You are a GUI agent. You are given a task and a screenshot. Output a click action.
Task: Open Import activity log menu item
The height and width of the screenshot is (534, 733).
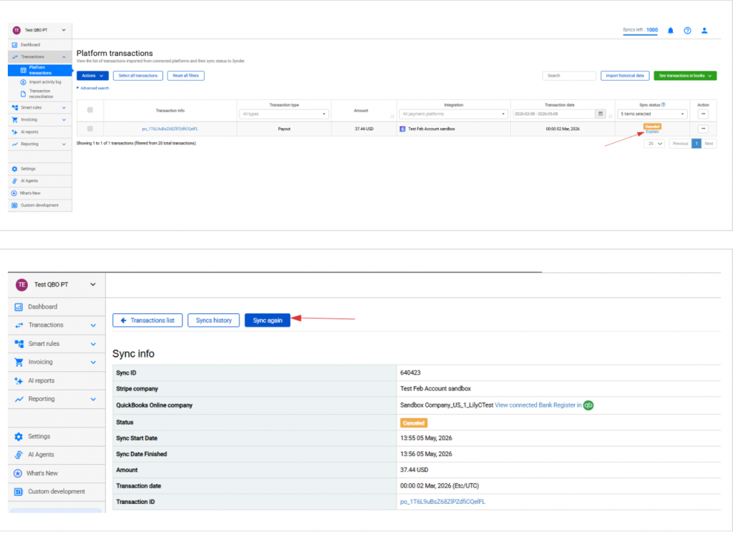[45, 82]
